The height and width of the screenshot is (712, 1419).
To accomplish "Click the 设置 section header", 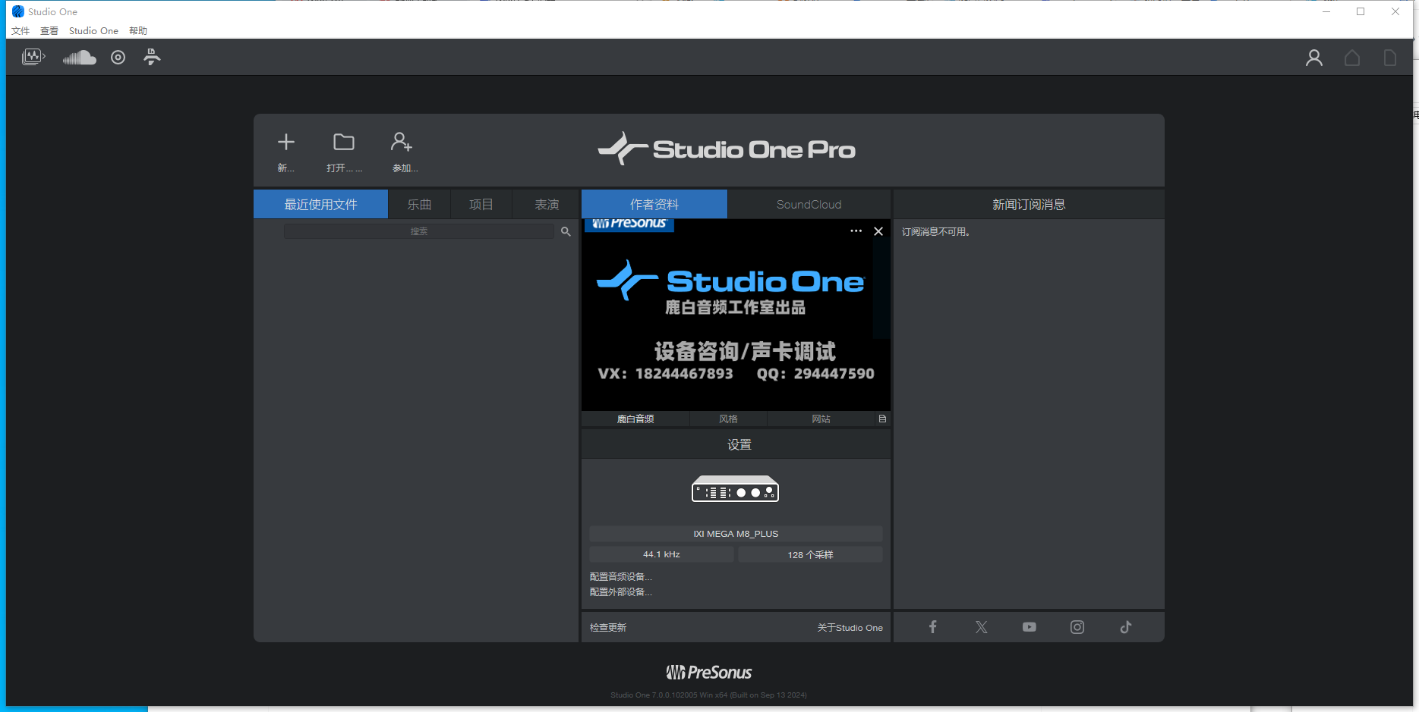I will click(736, 444).
